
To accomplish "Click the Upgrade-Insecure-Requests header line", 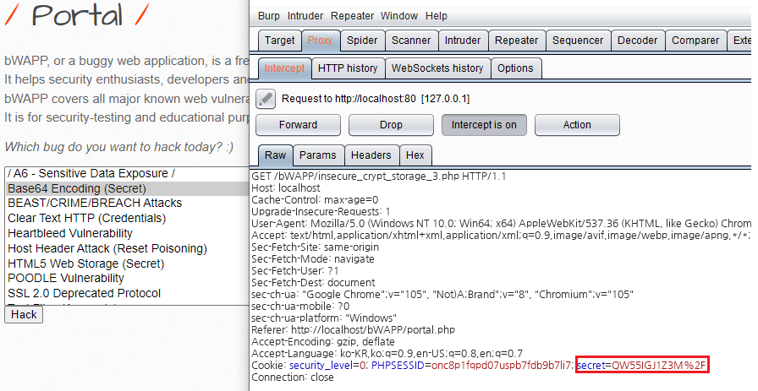I will (321, 211).
